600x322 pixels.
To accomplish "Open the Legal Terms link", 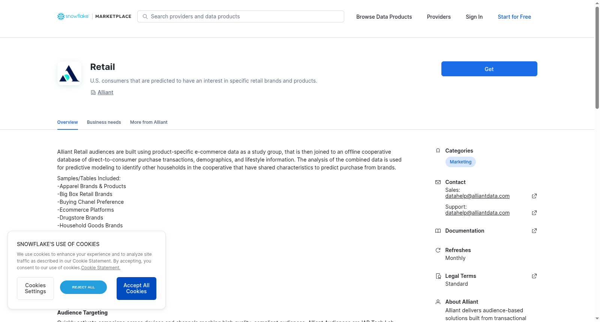I will pos(460,276).
